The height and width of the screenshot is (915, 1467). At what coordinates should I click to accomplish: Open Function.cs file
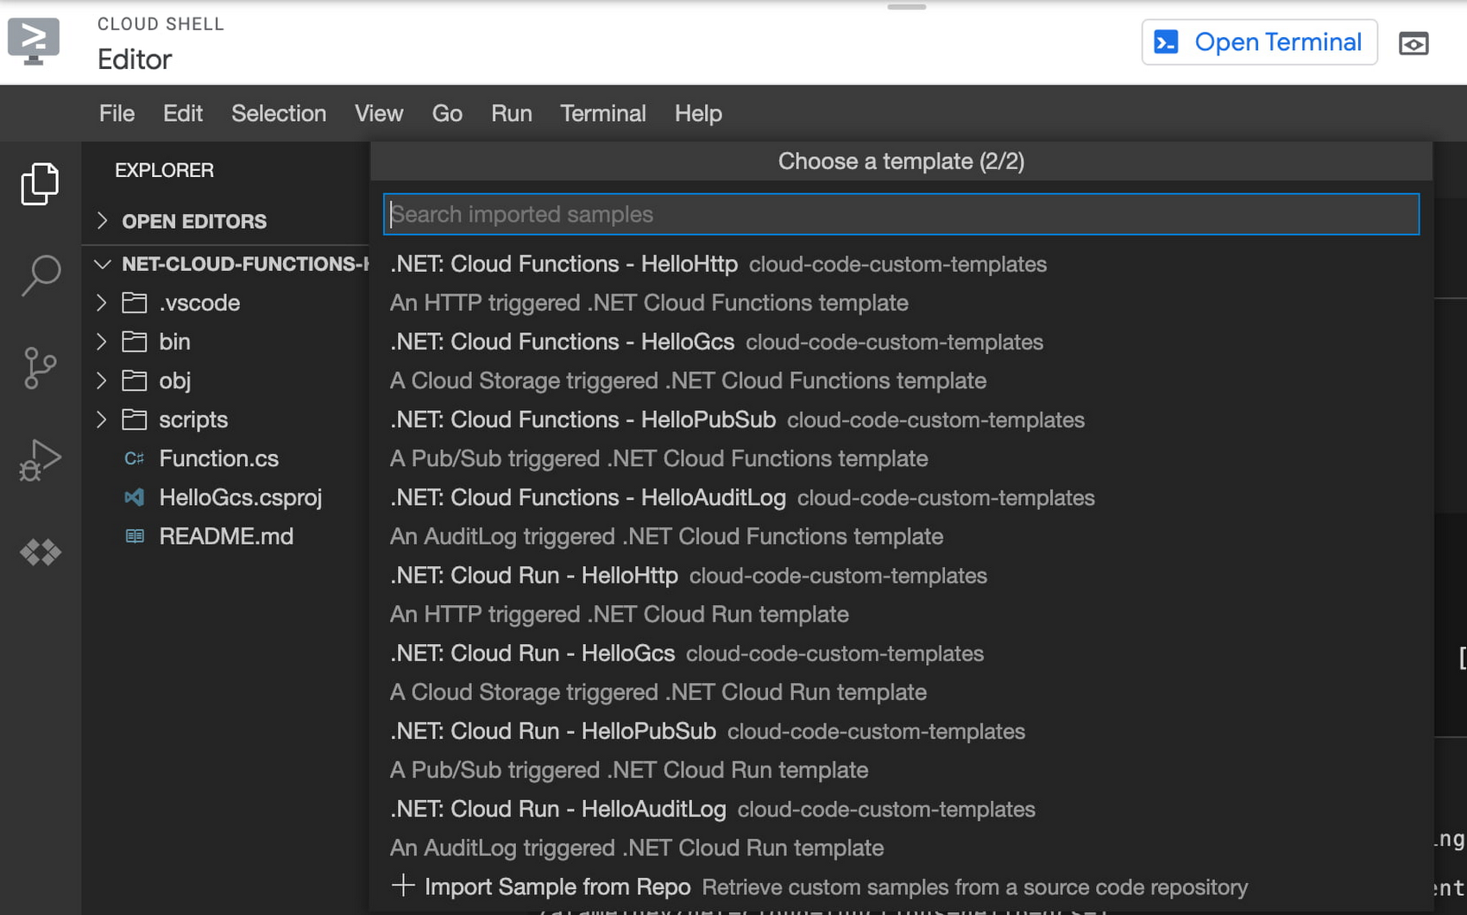(x=218, y=458)
